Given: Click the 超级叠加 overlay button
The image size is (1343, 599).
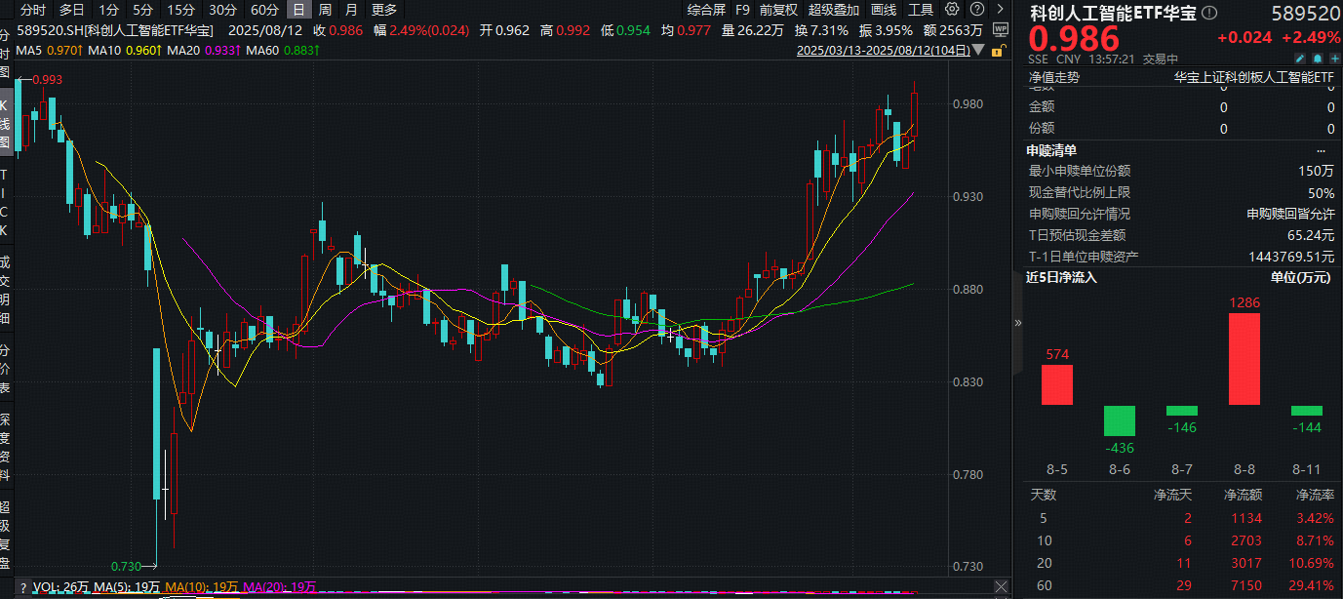Looking at the screenshot, I should (x=834, y=10).
